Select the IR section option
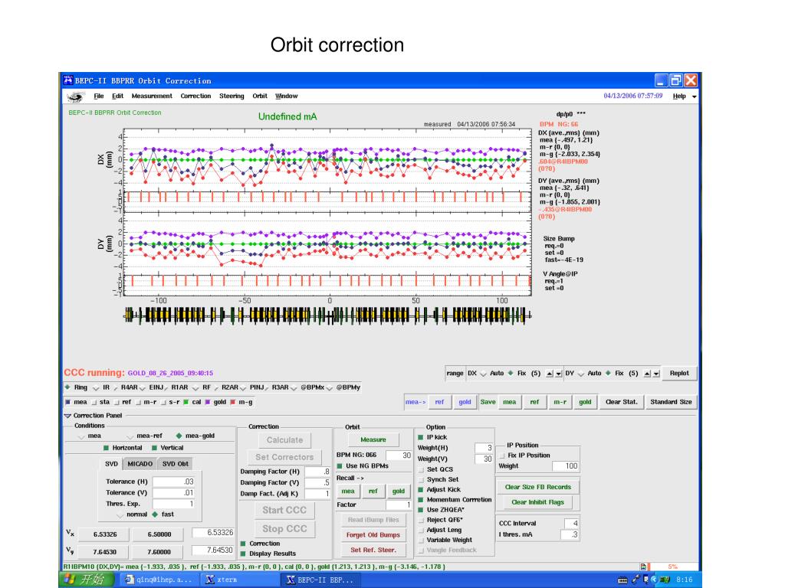785x588 pixels. [x=96, y=388]
